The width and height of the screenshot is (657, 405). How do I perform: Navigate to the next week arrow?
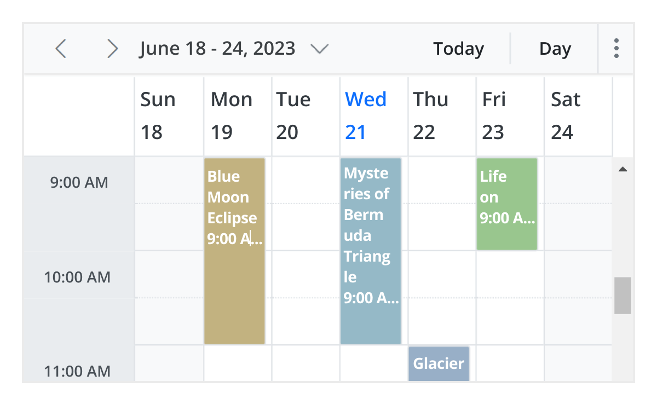[x=112, y=48]
